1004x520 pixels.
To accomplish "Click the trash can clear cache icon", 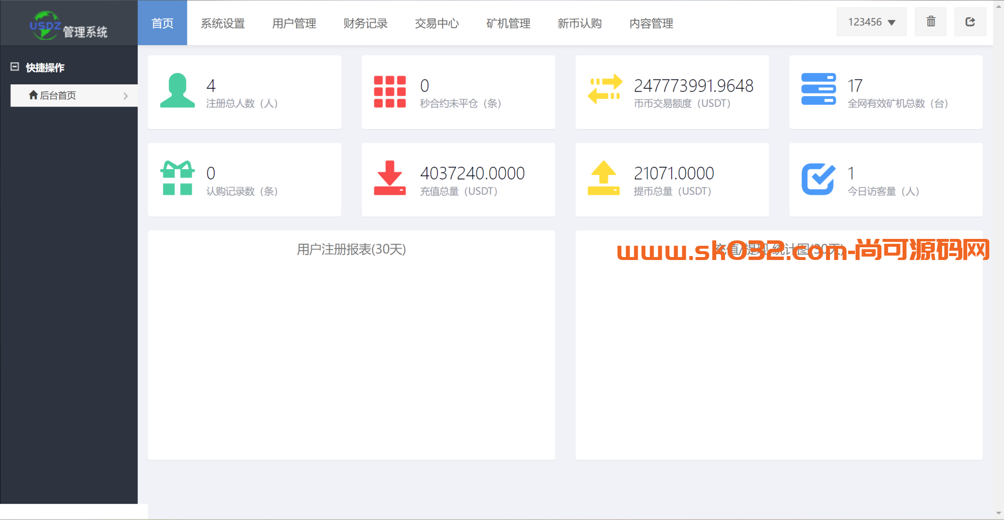I will (x=930, y=22).
